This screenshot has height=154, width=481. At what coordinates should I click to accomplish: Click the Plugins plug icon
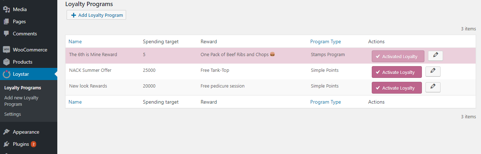click(6, 144)
